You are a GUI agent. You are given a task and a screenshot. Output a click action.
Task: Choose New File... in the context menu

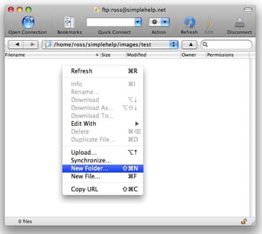103,176
